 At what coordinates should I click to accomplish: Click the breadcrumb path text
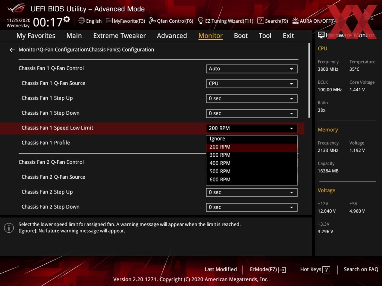click(x=86, y=50)
